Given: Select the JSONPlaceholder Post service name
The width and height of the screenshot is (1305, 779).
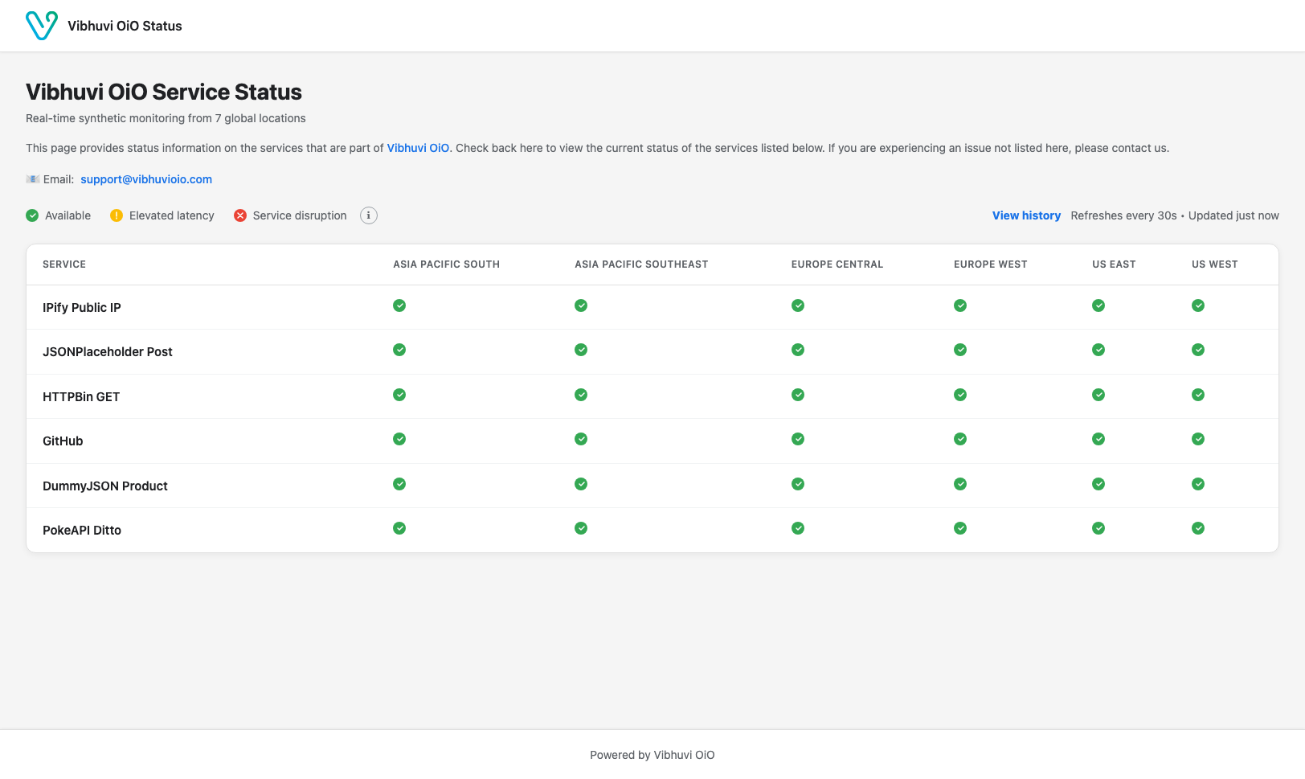Looking at the screenshot, I should click(x=108, y=352).
